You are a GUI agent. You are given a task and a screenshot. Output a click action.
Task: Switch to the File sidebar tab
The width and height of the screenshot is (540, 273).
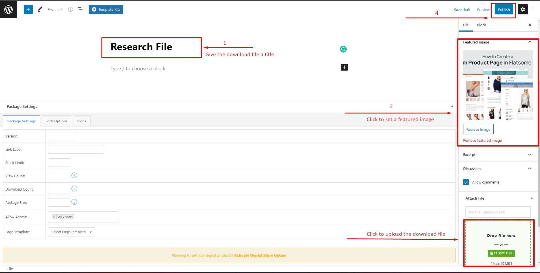point(466,25)
